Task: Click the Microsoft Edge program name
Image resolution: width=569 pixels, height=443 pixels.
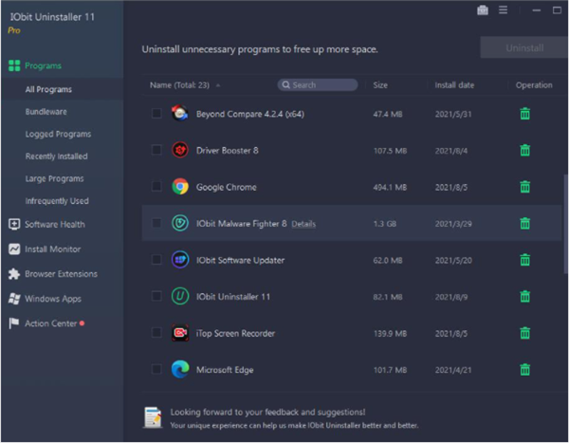Action: pos(225,370)
